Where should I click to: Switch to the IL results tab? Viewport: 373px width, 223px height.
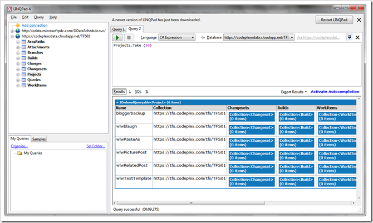point(147,92)
